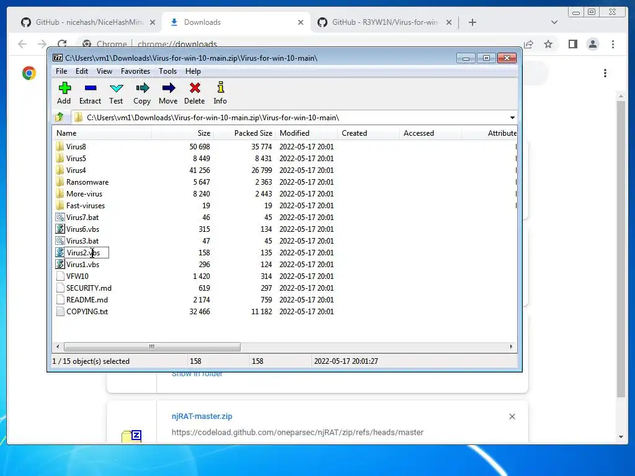Click the share page icon in Chrome
The height and width of the screenshot is (476, 635).
click(x=528, y=44)
